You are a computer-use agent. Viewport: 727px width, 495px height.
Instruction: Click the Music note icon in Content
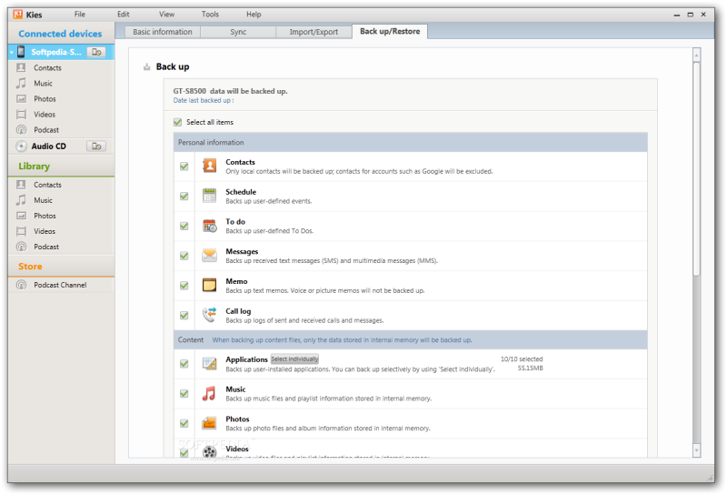coord(210,393)
